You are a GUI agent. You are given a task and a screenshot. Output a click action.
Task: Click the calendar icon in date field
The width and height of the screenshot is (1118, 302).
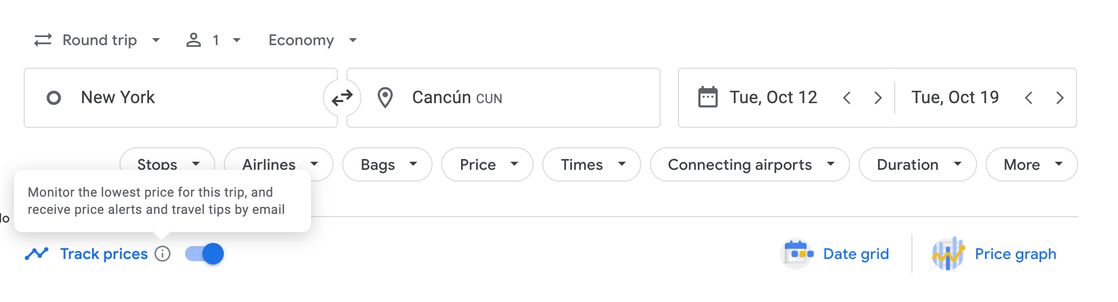[707, 97]
